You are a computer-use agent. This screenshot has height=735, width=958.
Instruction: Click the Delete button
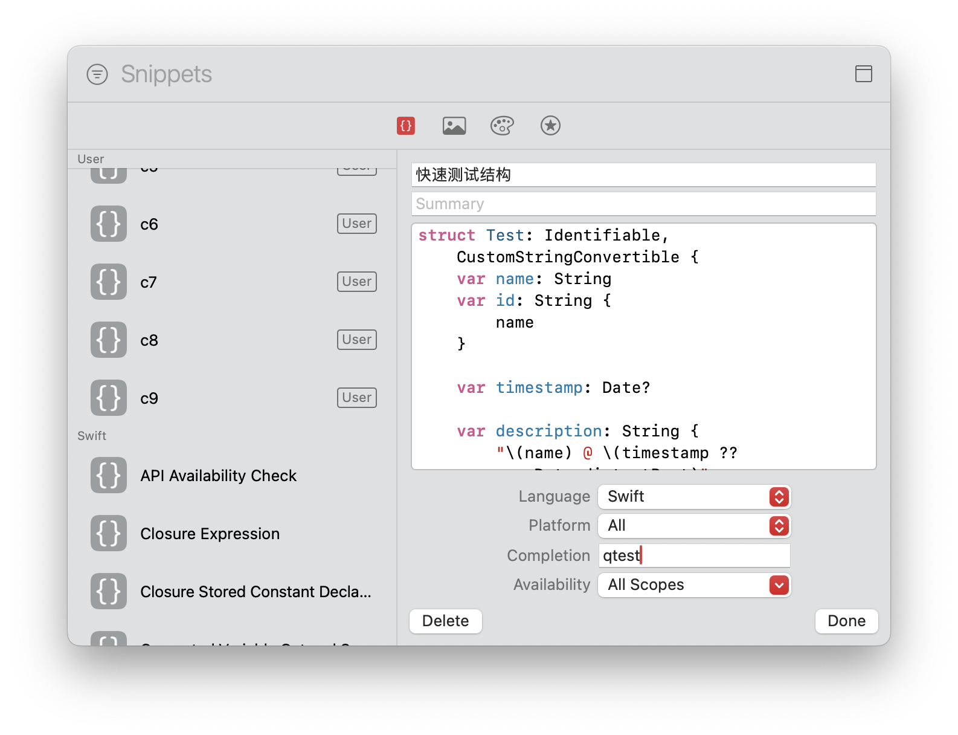pos(446,621)
